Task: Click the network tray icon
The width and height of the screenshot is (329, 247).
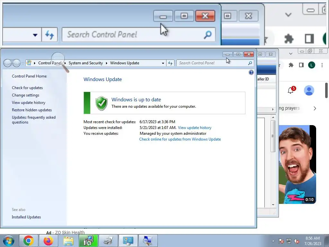Action: pos(289,241)
